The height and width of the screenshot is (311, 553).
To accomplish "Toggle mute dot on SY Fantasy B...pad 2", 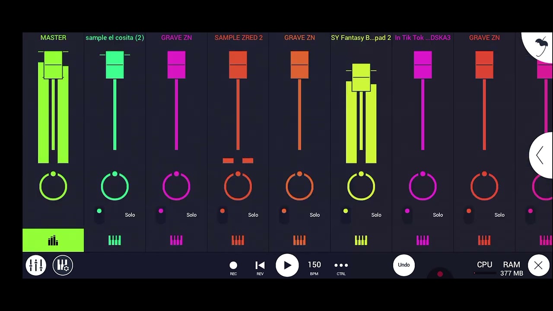I will (x=346, y=211).
